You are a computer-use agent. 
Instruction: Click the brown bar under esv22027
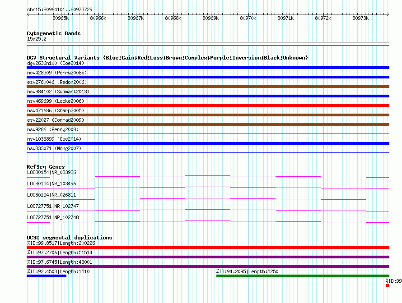pyautogui.click(x=208, y=124)
